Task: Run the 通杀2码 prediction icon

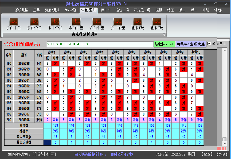Action: point(156,22)
